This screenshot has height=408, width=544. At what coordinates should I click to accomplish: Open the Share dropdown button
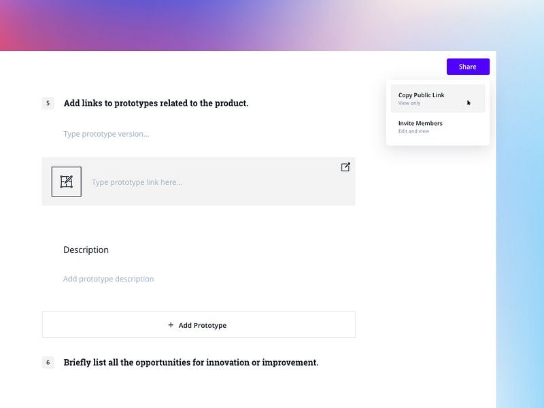(468, 67)
